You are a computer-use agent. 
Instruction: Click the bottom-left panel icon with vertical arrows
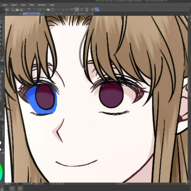[12, 188]
